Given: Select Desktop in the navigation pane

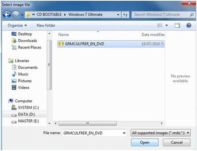Looking at the screenshot, I should pos(25,34).
